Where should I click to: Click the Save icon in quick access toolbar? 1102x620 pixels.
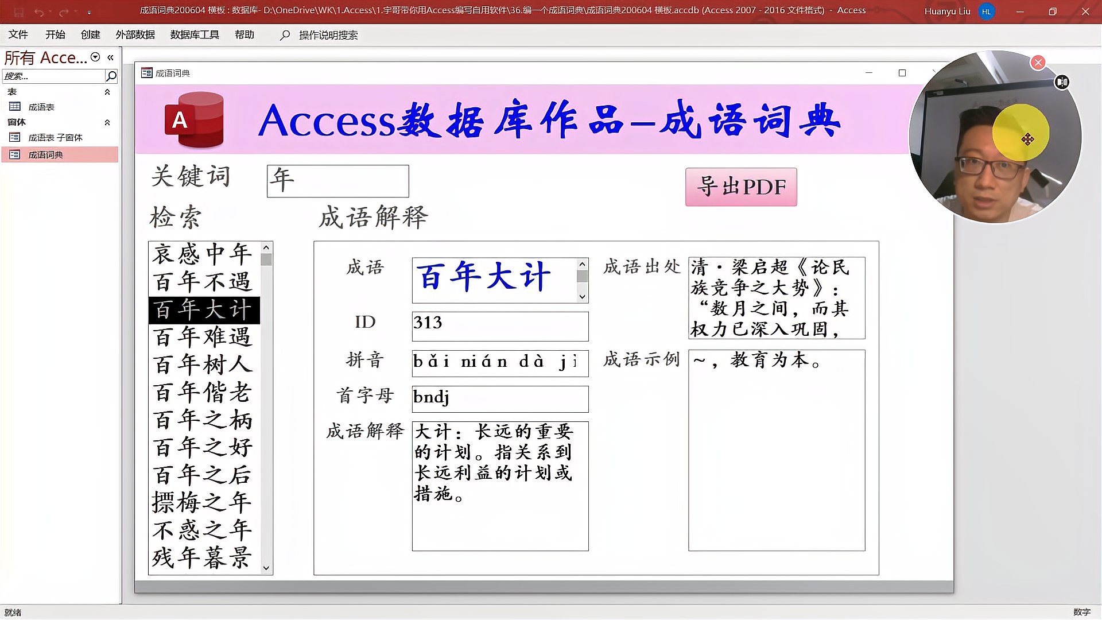coord(18,11)
